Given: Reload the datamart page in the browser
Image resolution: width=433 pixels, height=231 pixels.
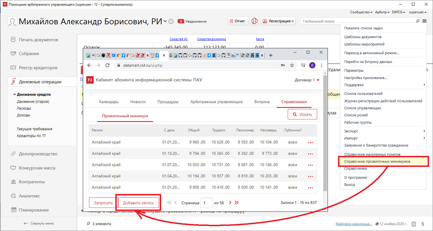Looking at the screenshot, I should [x=107, y=65].
